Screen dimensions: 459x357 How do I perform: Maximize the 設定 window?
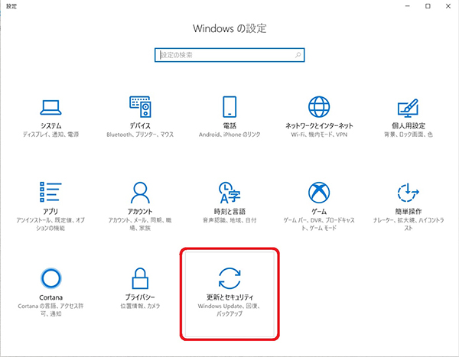pos(428,6)
